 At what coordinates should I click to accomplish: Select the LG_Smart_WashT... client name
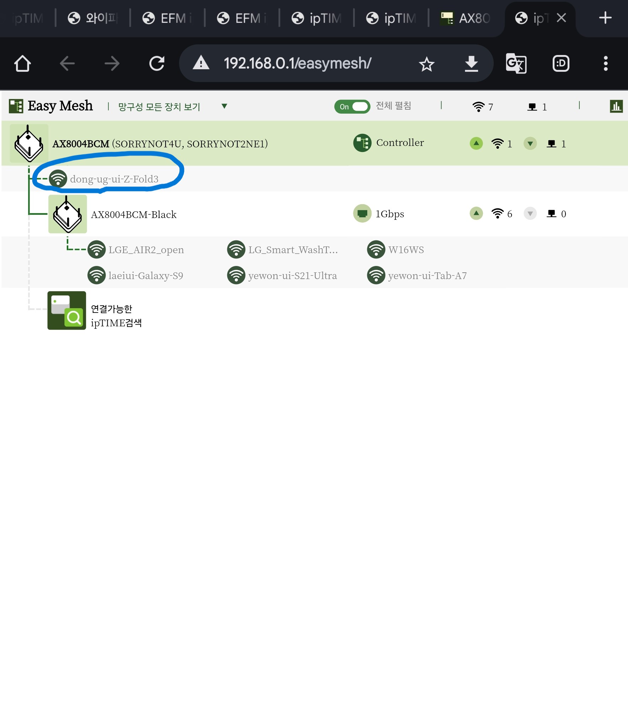[x=293, y=250]
